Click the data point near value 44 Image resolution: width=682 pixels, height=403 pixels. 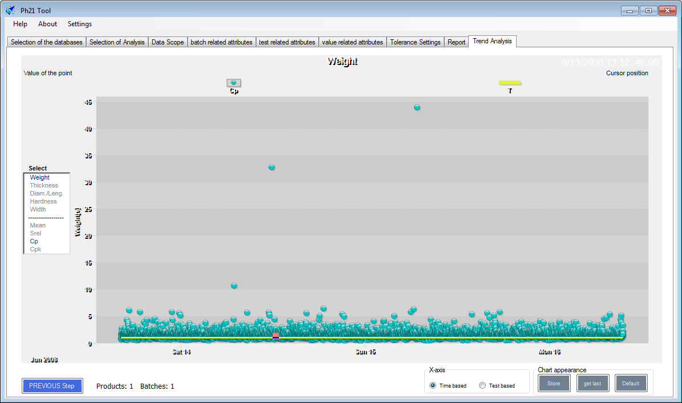coord(417,107)
